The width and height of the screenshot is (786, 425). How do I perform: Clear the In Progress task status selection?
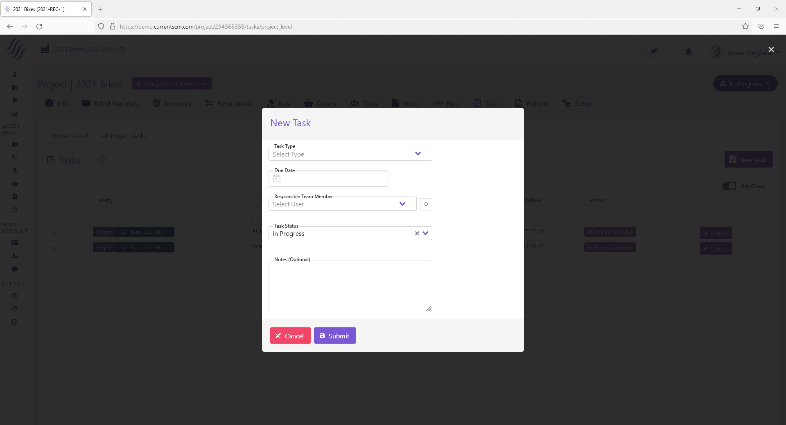(x=417, y=233)
